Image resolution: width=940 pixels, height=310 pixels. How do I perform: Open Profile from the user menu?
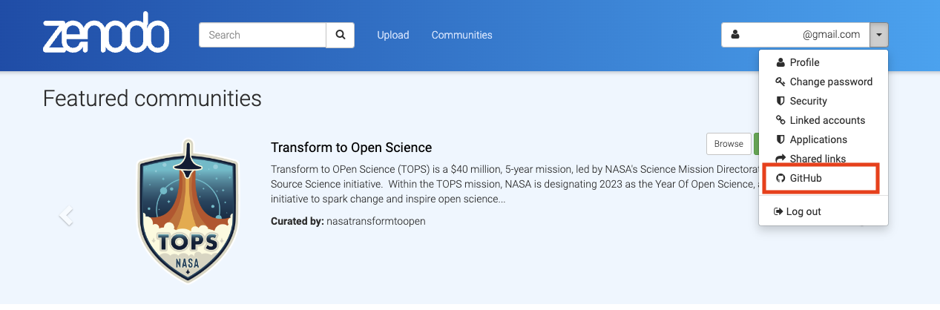(824, 62)
